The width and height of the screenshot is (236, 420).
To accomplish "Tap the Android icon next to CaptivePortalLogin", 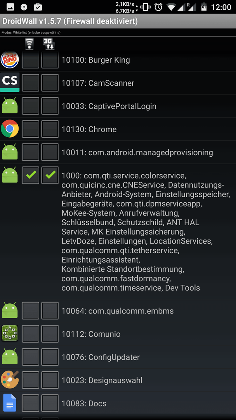I will tap(10, 106).
